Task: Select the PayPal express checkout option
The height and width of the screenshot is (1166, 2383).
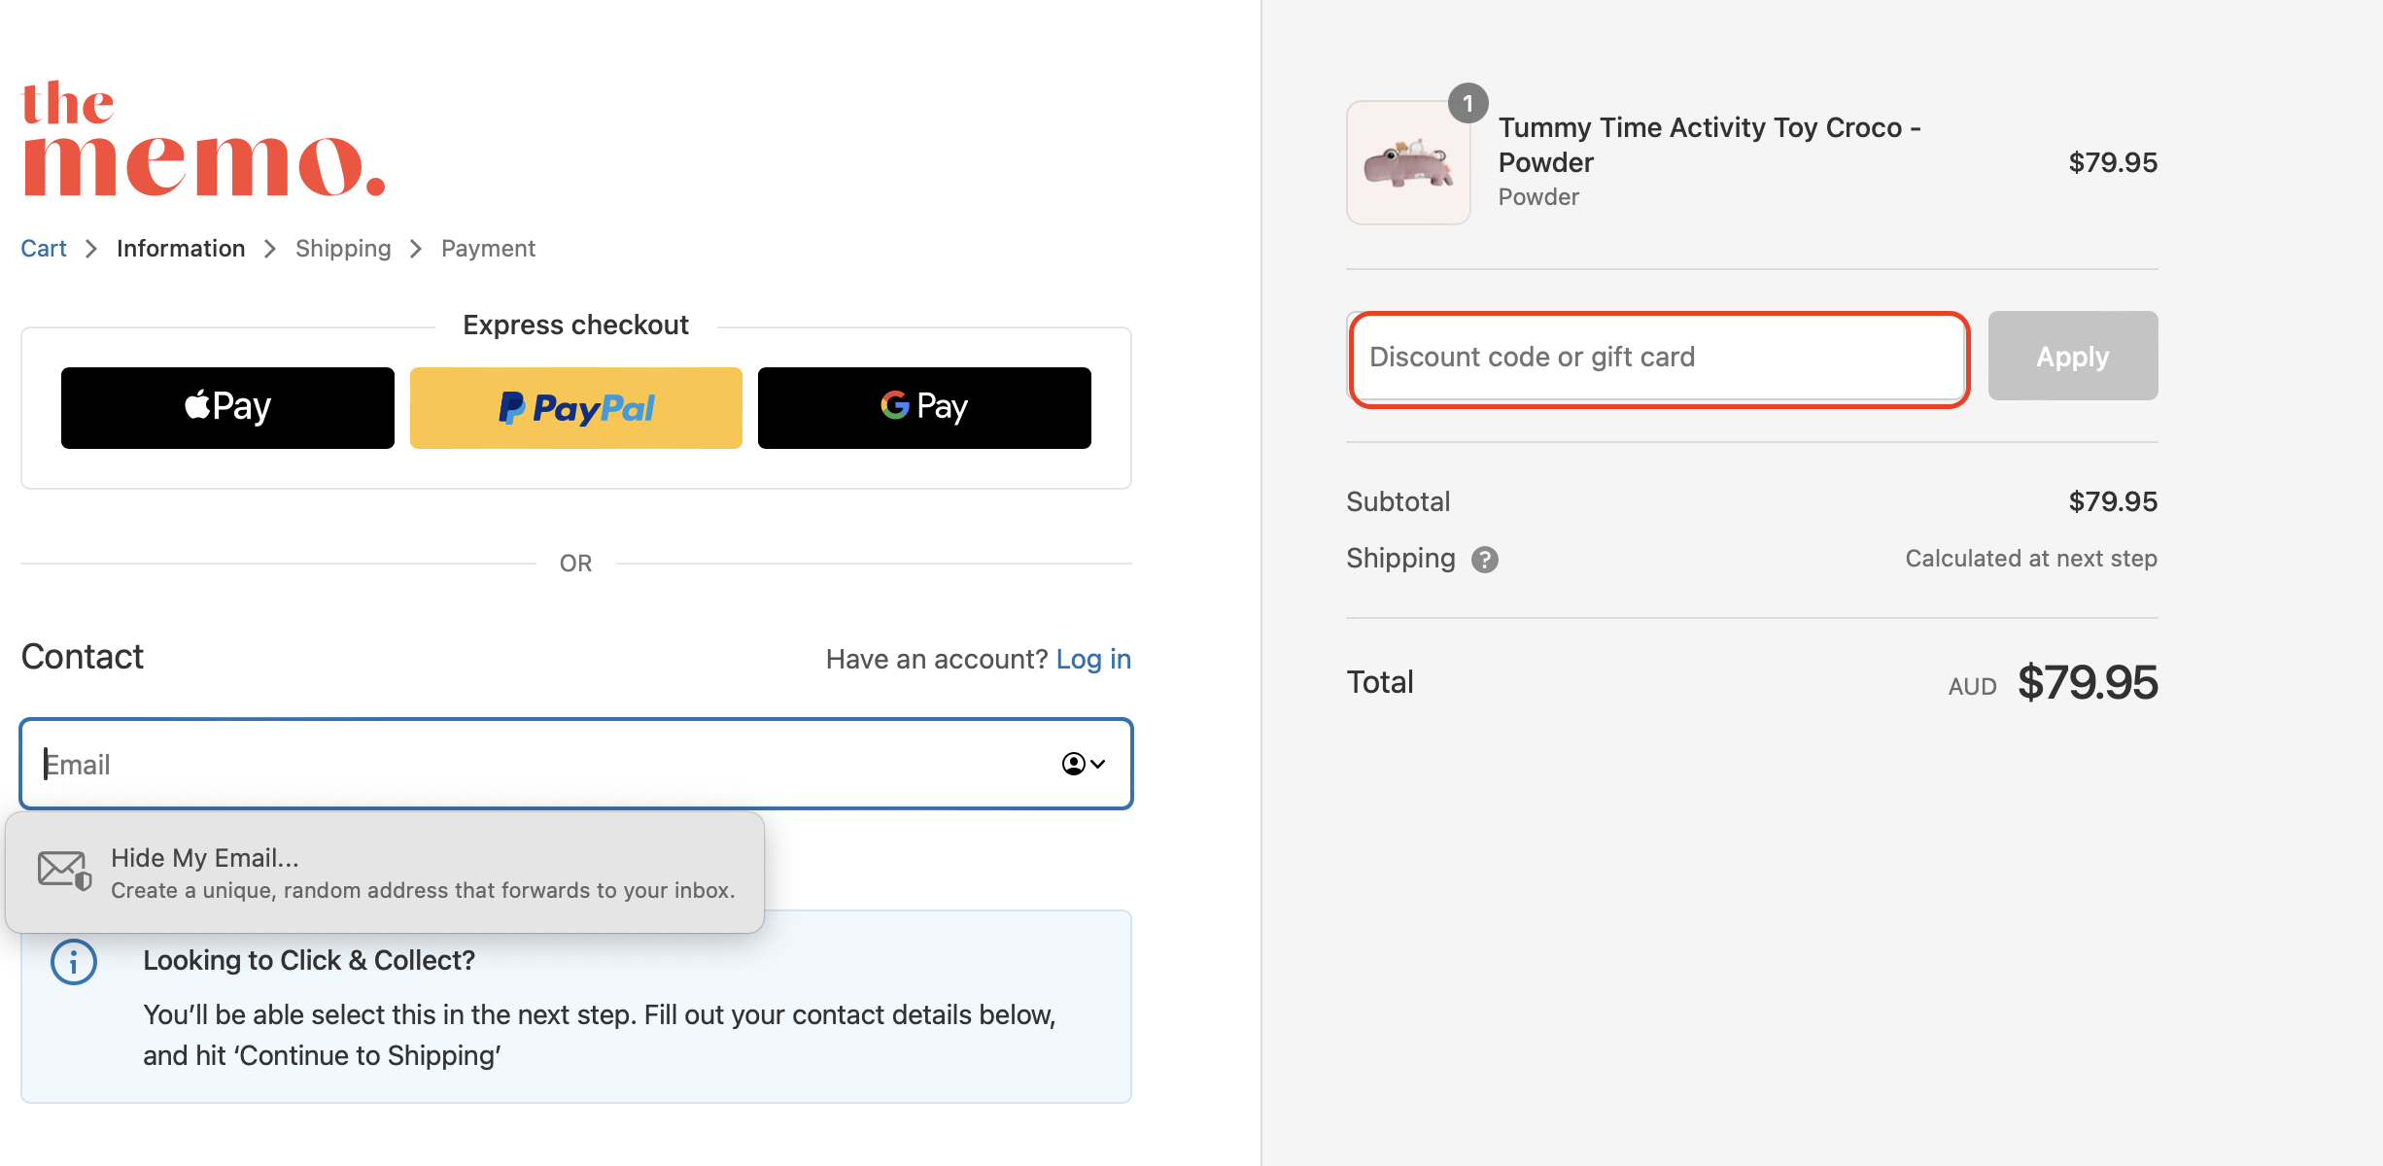Action: (x=575, y=407)
